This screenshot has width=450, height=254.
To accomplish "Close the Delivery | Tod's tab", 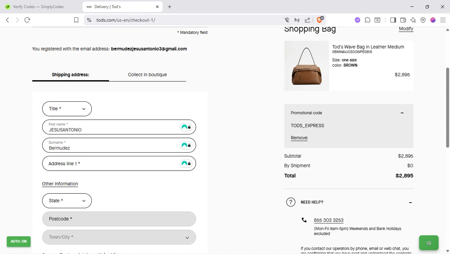I will (x=157, y=7).
